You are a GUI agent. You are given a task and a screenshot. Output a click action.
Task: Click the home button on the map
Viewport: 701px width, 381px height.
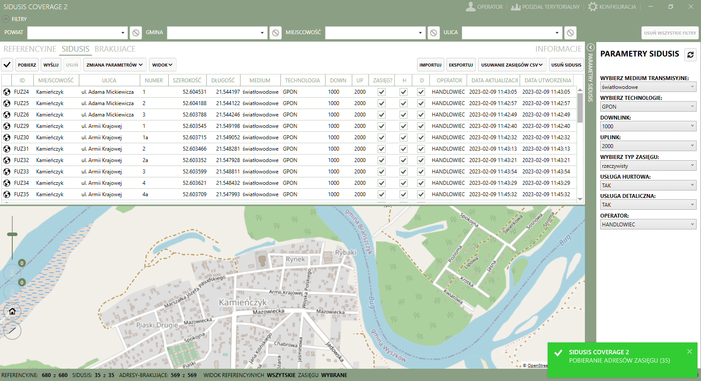[x=12, y=311]
